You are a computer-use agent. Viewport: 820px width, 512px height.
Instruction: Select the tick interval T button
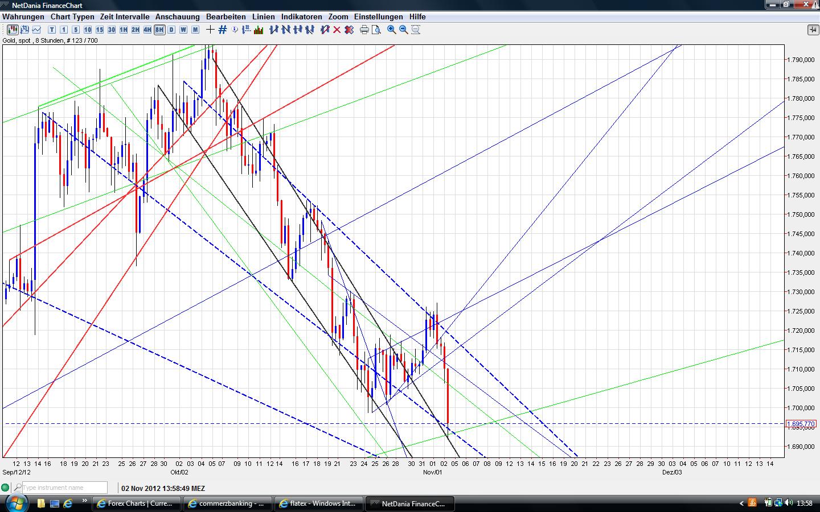coord(52,30)
